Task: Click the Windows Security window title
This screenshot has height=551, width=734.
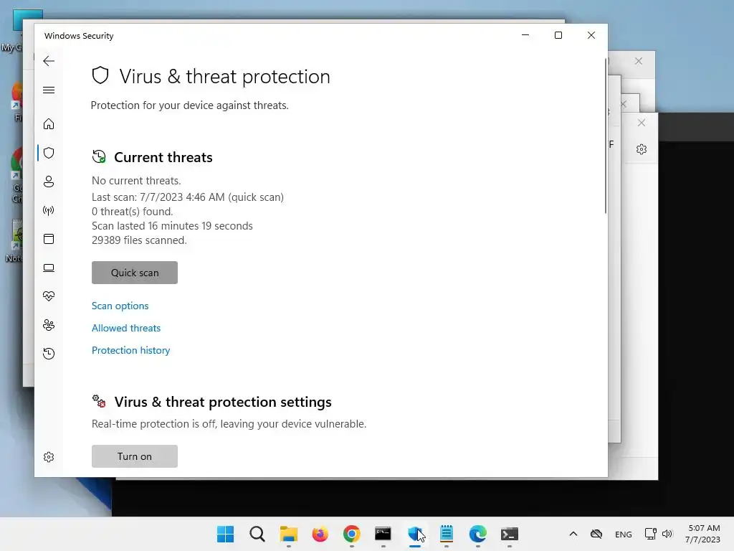Action: (x=79, y=36)
